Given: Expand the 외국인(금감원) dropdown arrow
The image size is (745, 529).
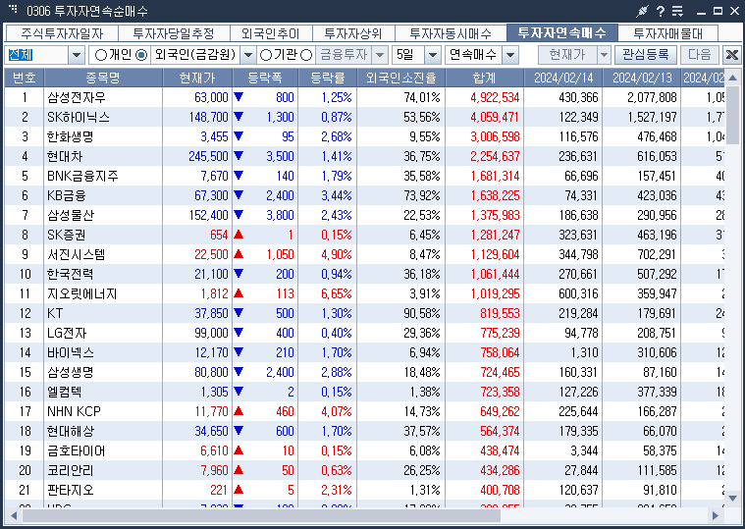Looking at the screenshot, I should click(x=248, y=55).
